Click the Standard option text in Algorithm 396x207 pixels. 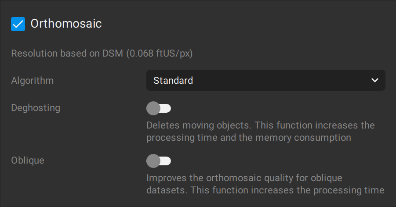coord(173,81)
